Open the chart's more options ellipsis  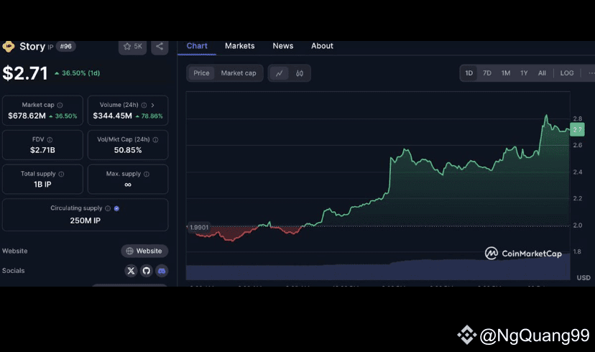591,73
